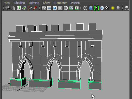
Task: Enable Use All Lights yellow icon
Action: click(x=113, y=8)
